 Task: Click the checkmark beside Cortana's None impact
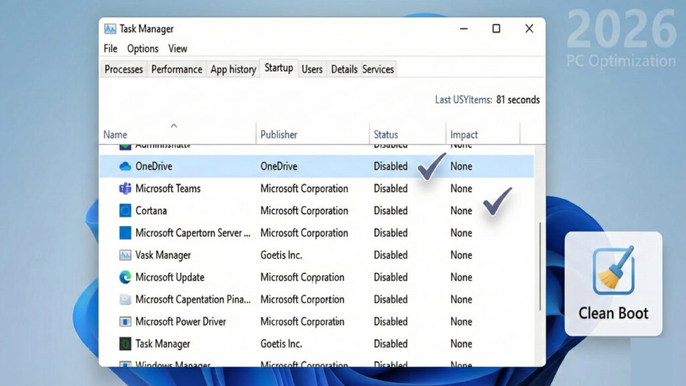tap(497, 201)
